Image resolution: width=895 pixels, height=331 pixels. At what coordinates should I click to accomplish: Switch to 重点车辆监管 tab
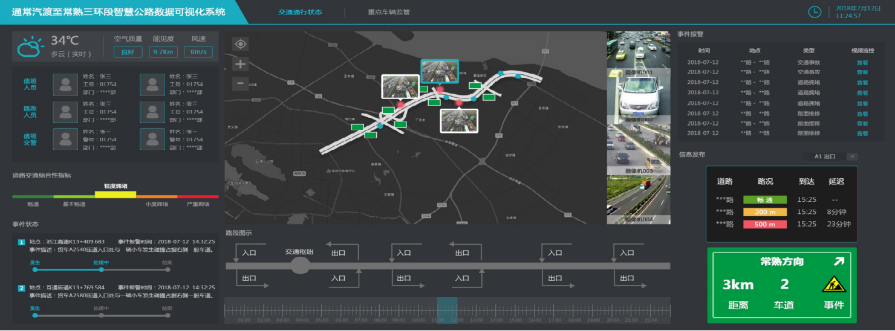(388, 12)
